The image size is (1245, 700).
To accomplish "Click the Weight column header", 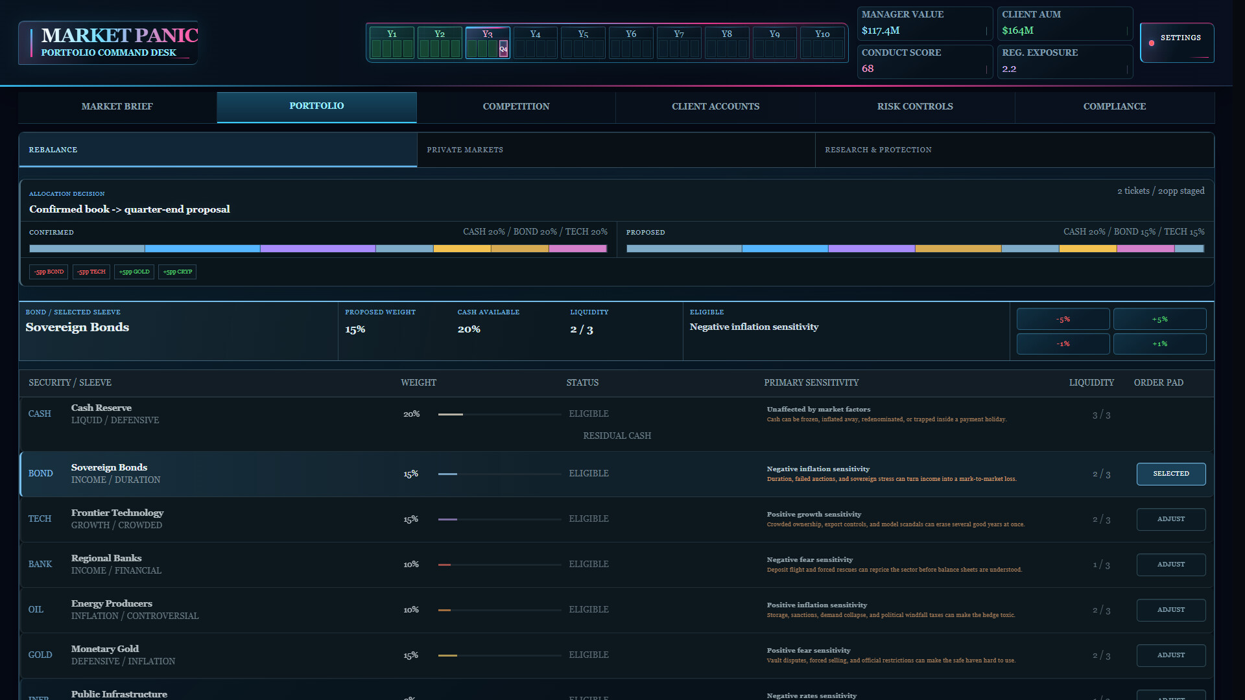I will (x=418, y=383).
